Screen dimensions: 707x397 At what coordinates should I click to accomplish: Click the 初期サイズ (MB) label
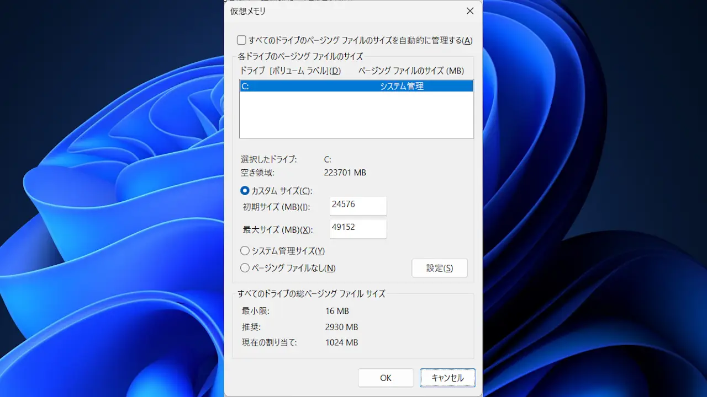click(x=276, y=207)
